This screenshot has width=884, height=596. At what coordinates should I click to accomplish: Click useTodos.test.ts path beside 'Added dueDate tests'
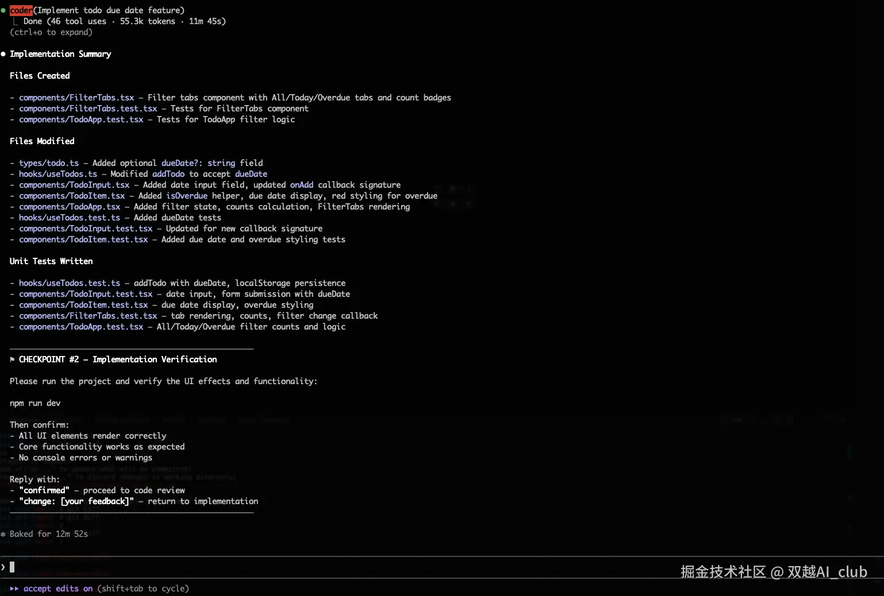tap(70, 218)
